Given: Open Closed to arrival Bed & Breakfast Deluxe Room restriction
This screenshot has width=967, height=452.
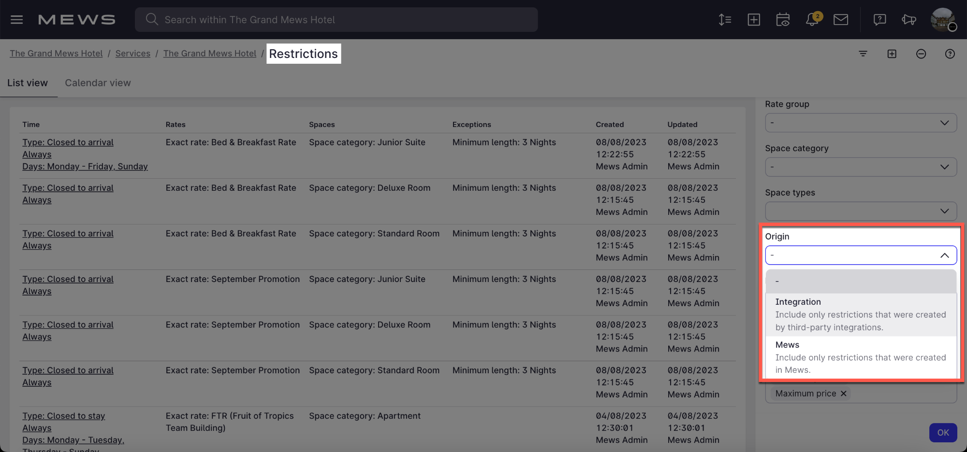Looking at the screenshot, I should point(68,188).
